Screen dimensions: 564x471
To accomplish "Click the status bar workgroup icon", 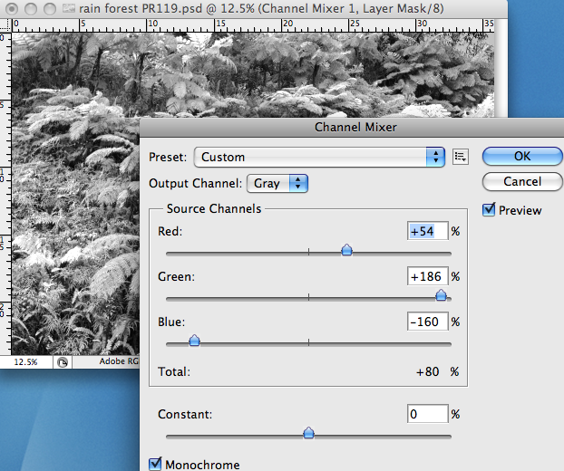I will click(x=63, y=361).
